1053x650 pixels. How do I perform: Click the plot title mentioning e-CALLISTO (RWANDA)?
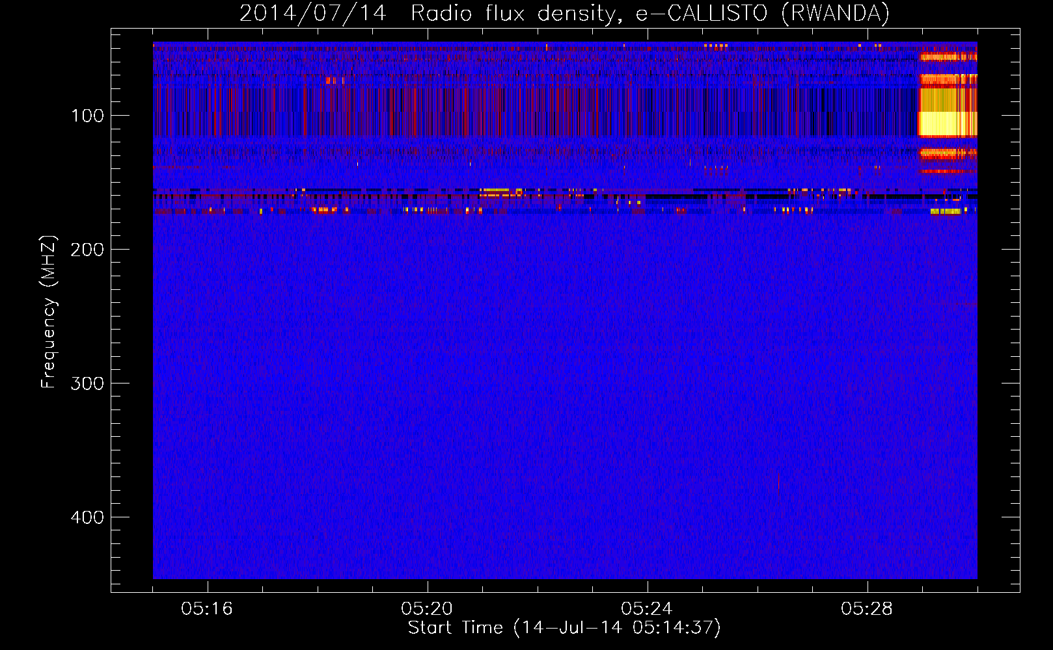[x=565, y=14]
